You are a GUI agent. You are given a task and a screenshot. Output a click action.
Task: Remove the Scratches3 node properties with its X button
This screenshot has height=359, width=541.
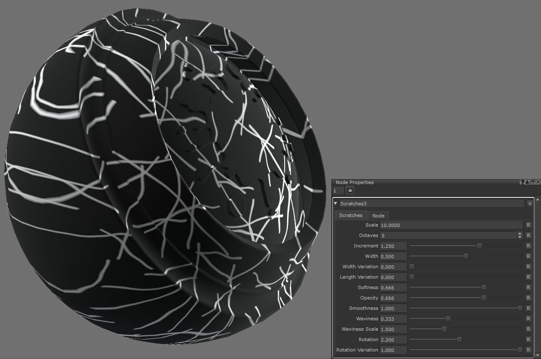(530, 204)
